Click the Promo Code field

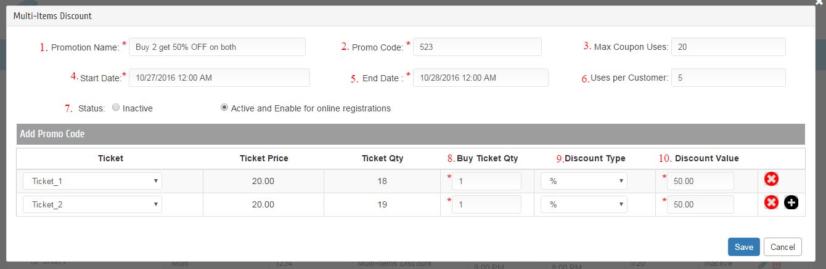pos(477,47)
